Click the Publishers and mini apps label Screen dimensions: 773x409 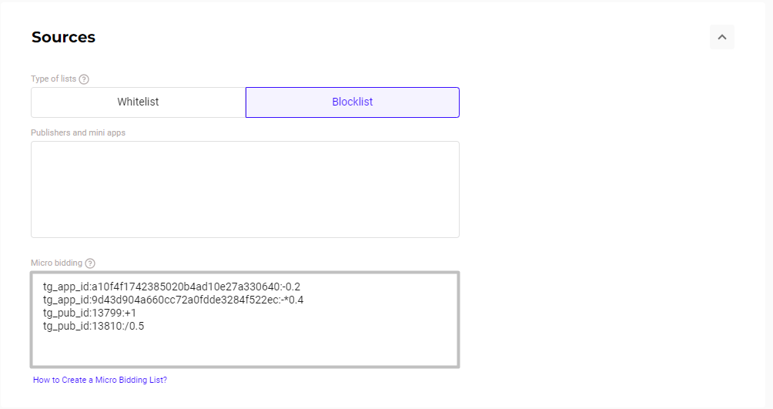[x=78, y=132]
